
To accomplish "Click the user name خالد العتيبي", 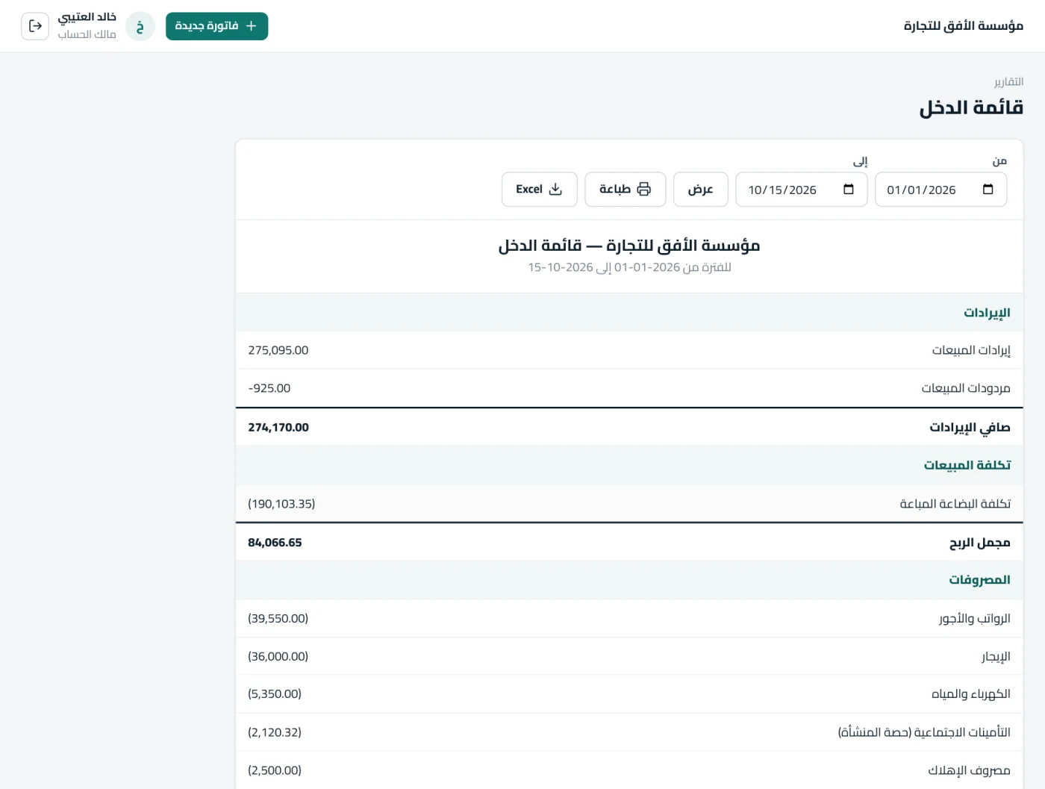I will 87,17.
